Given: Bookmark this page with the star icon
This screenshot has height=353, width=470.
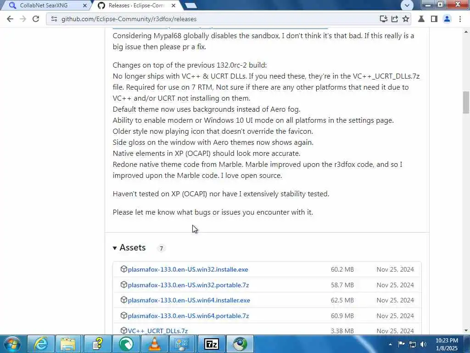Looking at the screenshot, I should [406, 19].
